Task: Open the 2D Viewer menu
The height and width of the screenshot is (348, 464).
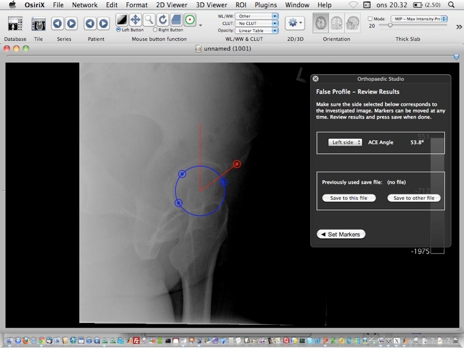Action: click(x=172, y=5)
